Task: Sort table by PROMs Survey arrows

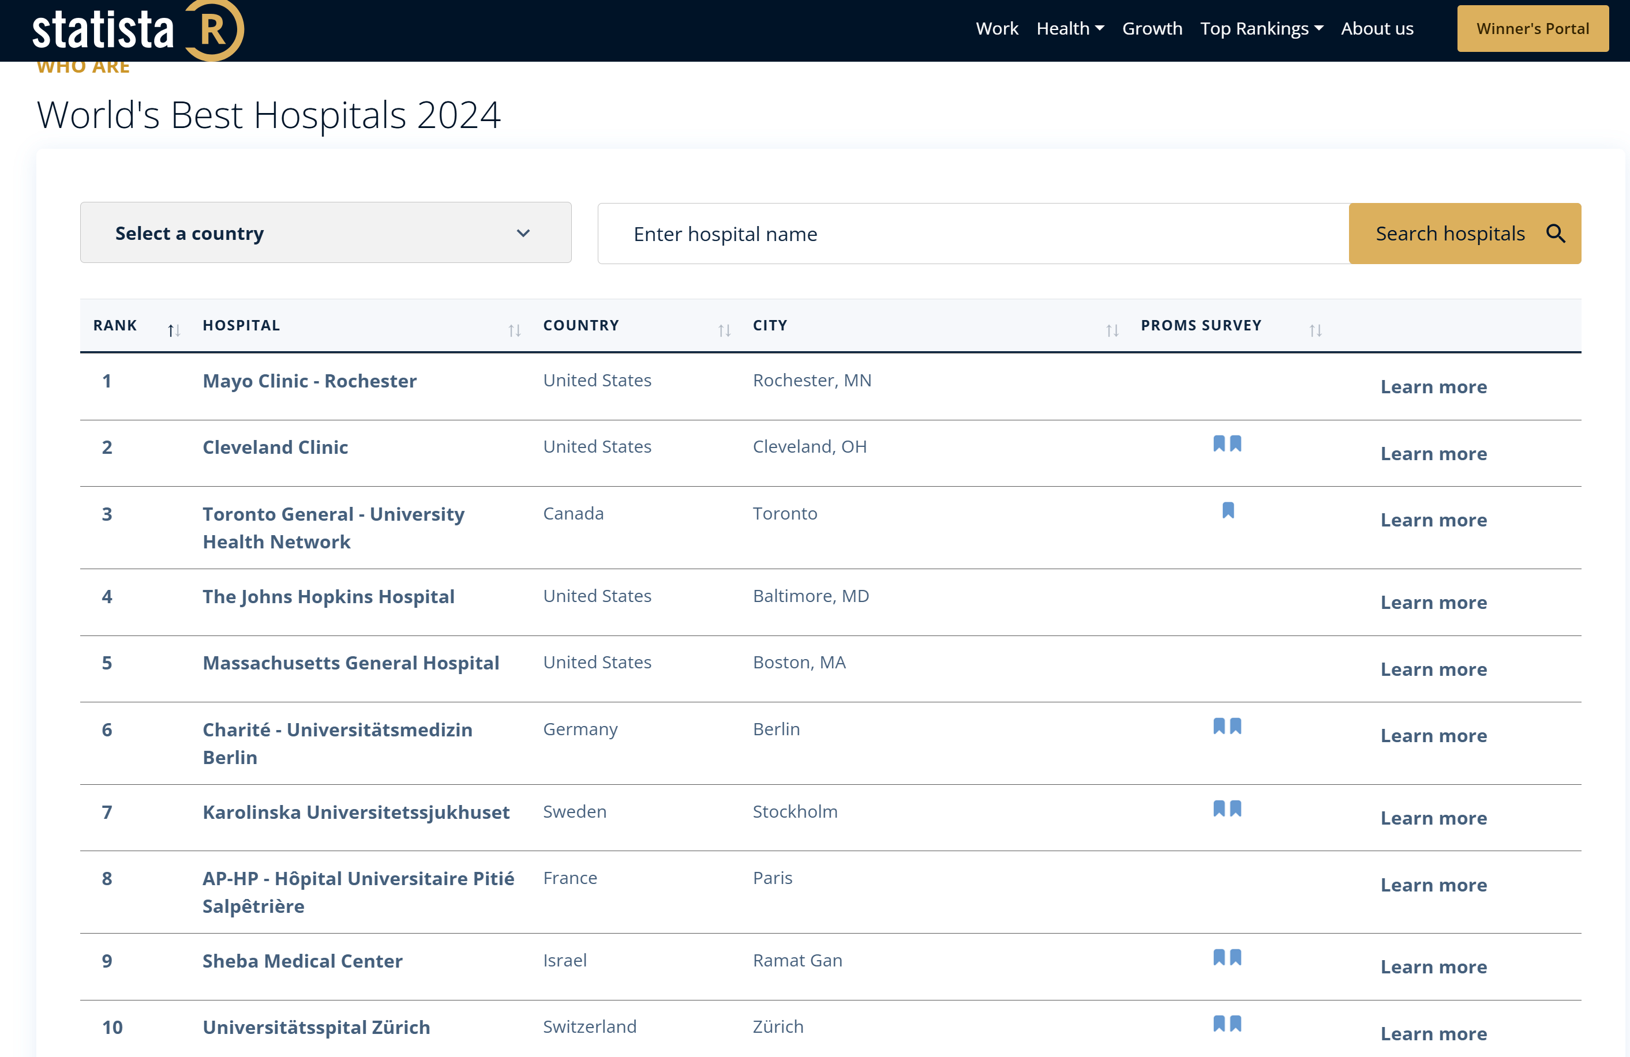Action: [1315, 330]
